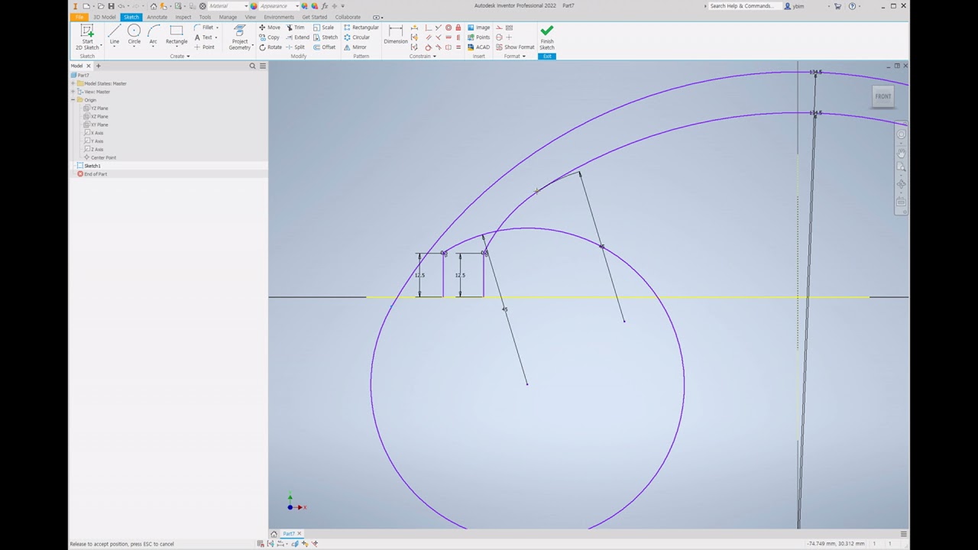Screen dimensions: 978x550
Task: Activate the Move tool
Action: (270, 27)
